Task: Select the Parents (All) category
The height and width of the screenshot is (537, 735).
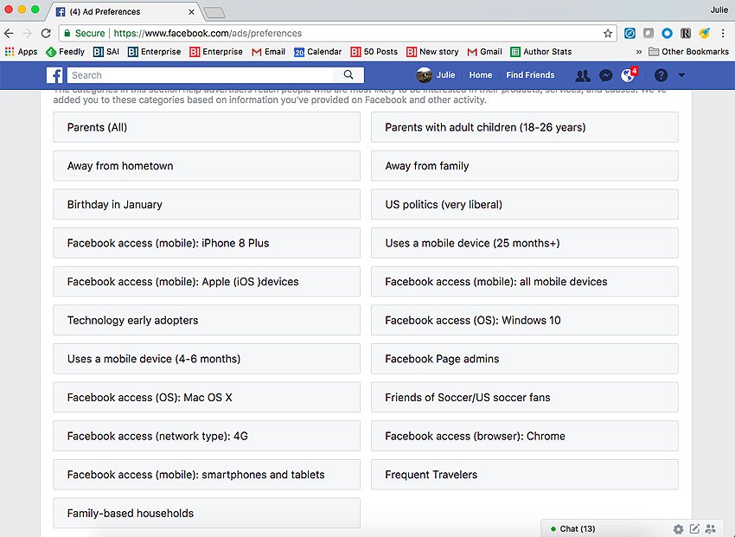Action: (207, 127)
